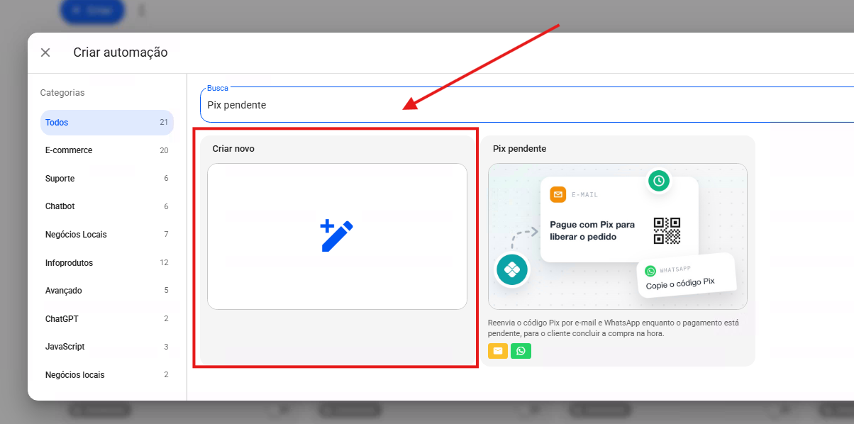Open the Chatbot category
854x424 pixels.
[x=107, y=206]
